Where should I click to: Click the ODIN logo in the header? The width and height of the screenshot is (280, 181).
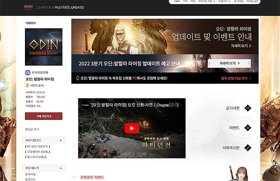[x=28, y=7]
